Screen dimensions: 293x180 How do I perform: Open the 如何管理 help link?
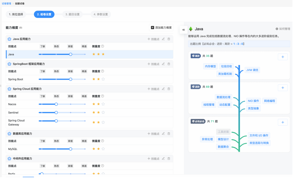point(283,29)
